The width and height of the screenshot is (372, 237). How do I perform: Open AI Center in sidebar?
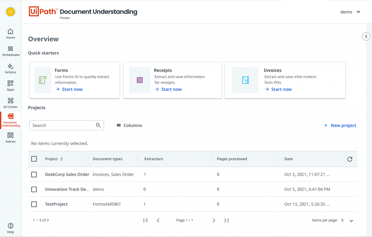pyautogui.click(x=11, y=103)
